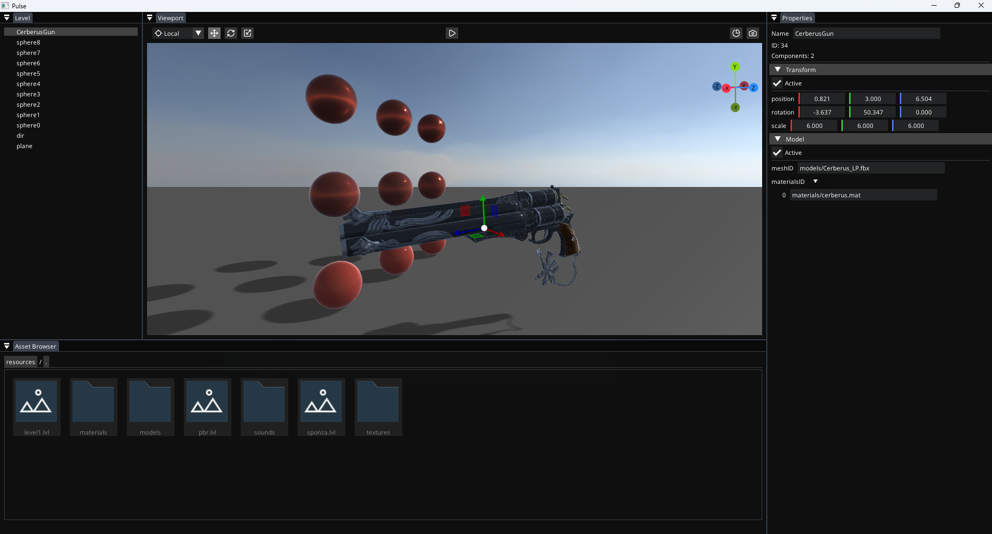Select sphere4 in the Level list
The image size is (992, 534).
(x=28, y=84)
